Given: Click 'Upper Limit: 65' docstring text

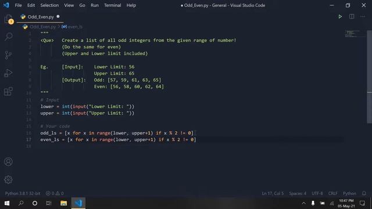Looking at the screenshot, I should 114,74.
